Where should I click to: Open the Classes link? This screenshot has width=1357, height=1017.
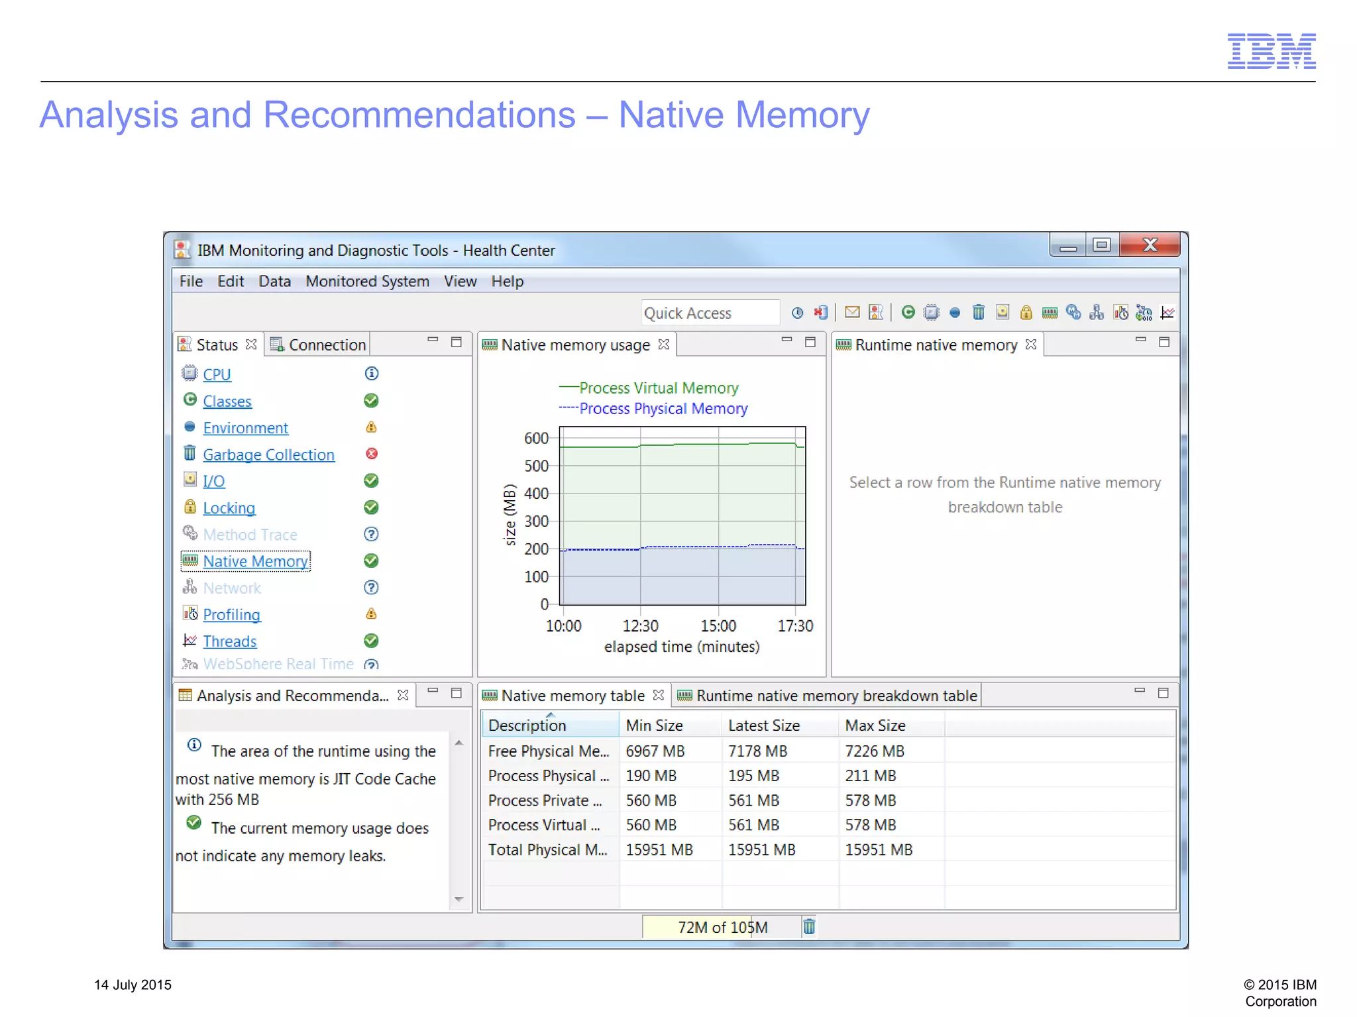[227, 401]
